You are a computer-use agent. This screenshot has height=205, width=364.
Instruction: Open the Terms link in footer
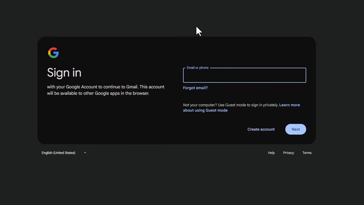[307, 153]
